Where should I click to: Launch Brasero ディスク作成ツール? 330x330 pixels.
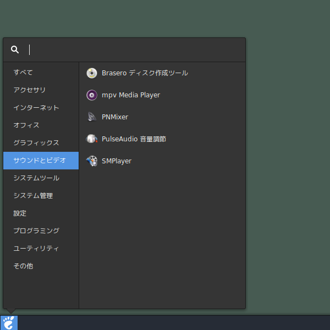coord(162,73)
